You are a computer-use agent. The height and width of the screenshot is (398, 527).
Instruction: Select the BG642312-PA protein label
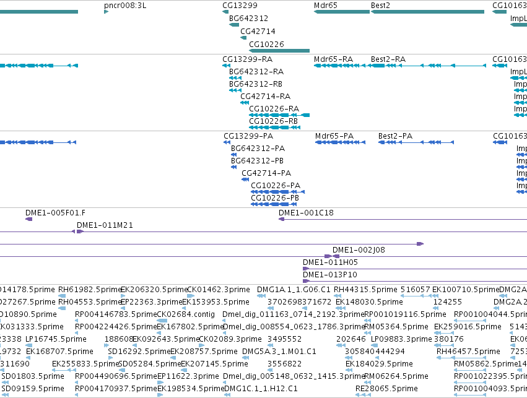coord(258,149)
